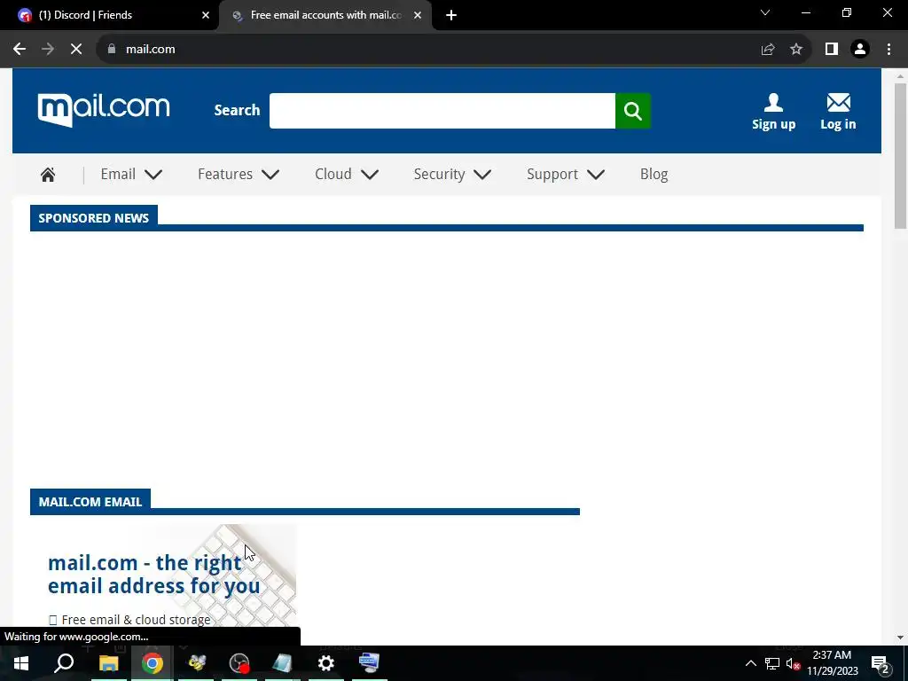Click heading 'mail.com - the right email address'
The height and width of the screenshot is (681, 908).
153,574
